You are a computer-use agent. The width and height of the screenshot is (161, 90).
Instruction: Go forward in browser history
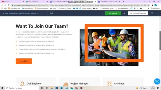point(6,5)
